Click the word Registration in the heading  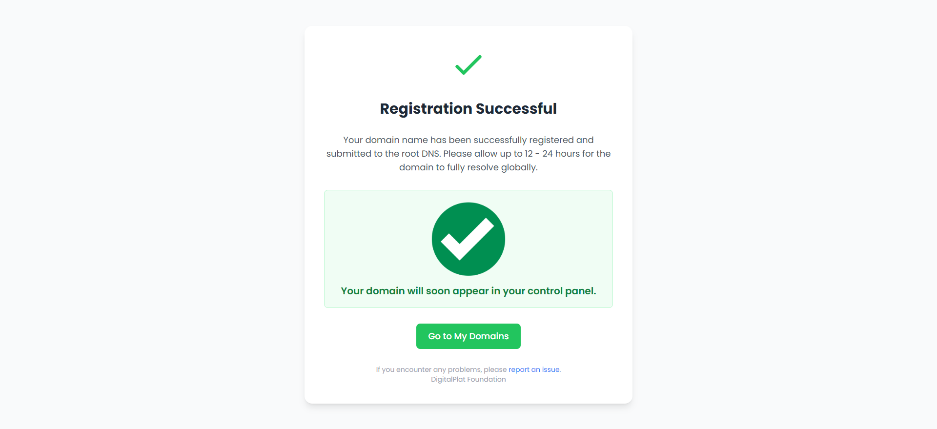click(426, 108)
